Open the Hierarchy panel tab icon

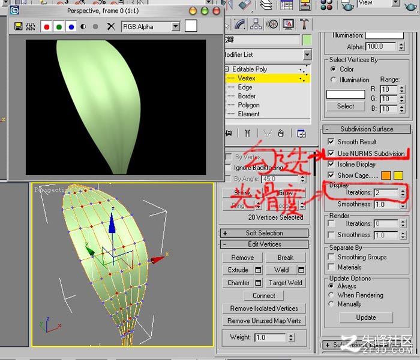pos(256,25)
